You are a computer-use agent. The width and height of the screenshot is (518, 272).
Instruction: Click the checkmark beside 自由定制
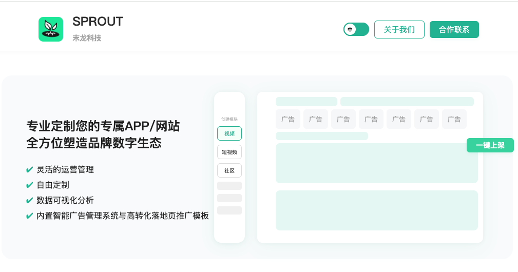pos(29,185)
